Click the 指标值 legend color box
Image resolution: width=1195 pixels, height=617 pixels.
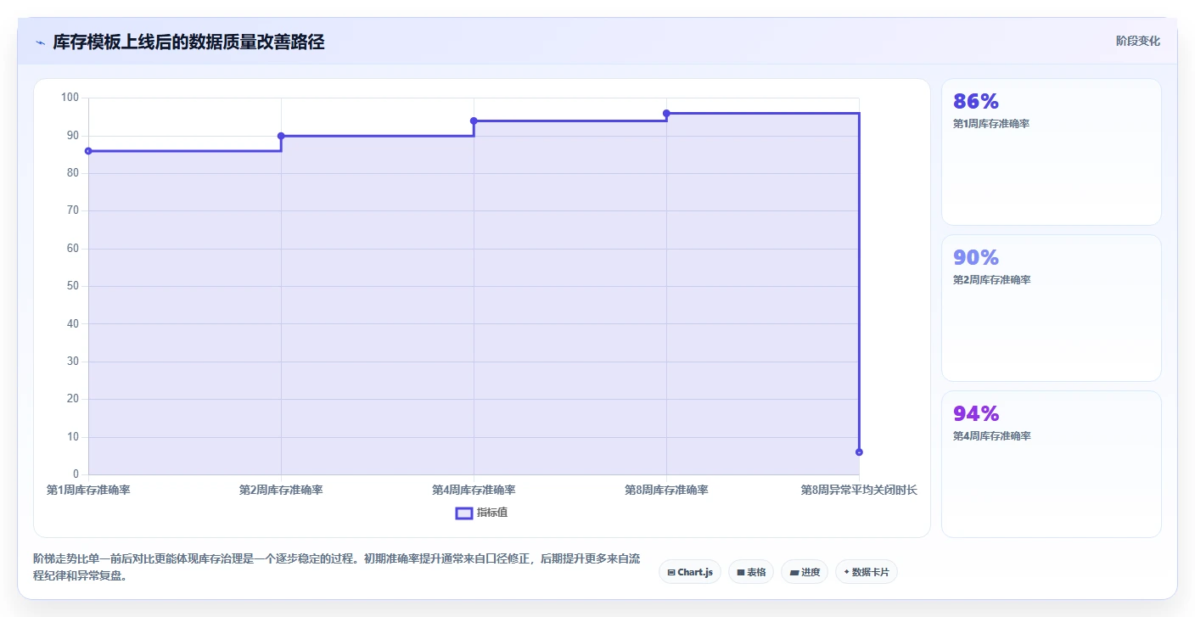click(464, 513)
